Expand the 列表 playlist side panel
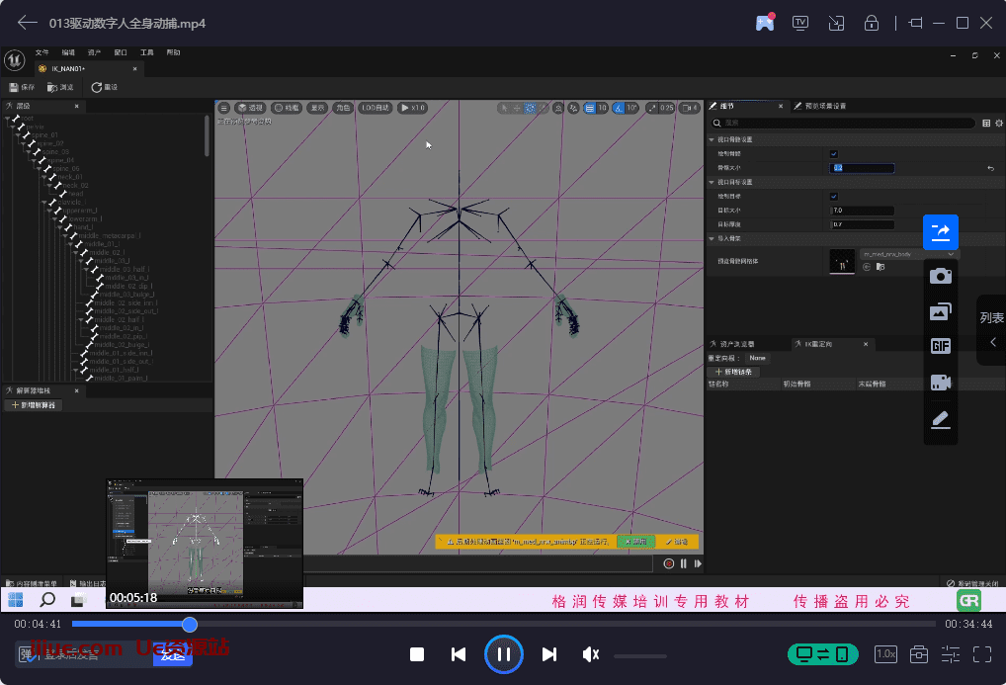The width and height of the screenshot is (1006, 685). pos(991,330)
